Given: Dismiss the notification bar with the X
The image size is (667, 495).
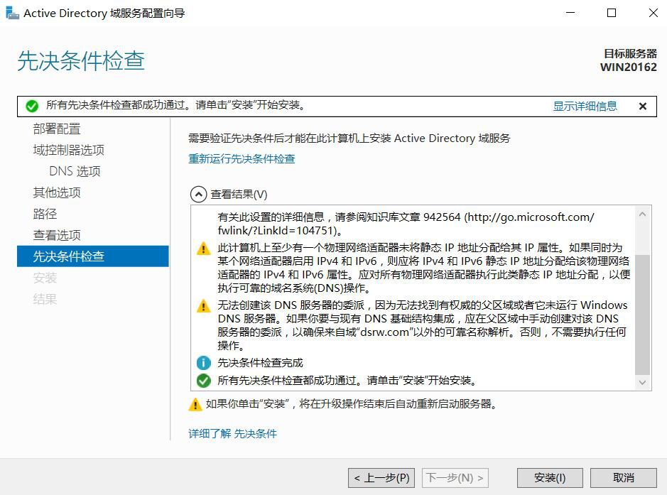Looking at the screenshot, I should (x=643, y=107).
